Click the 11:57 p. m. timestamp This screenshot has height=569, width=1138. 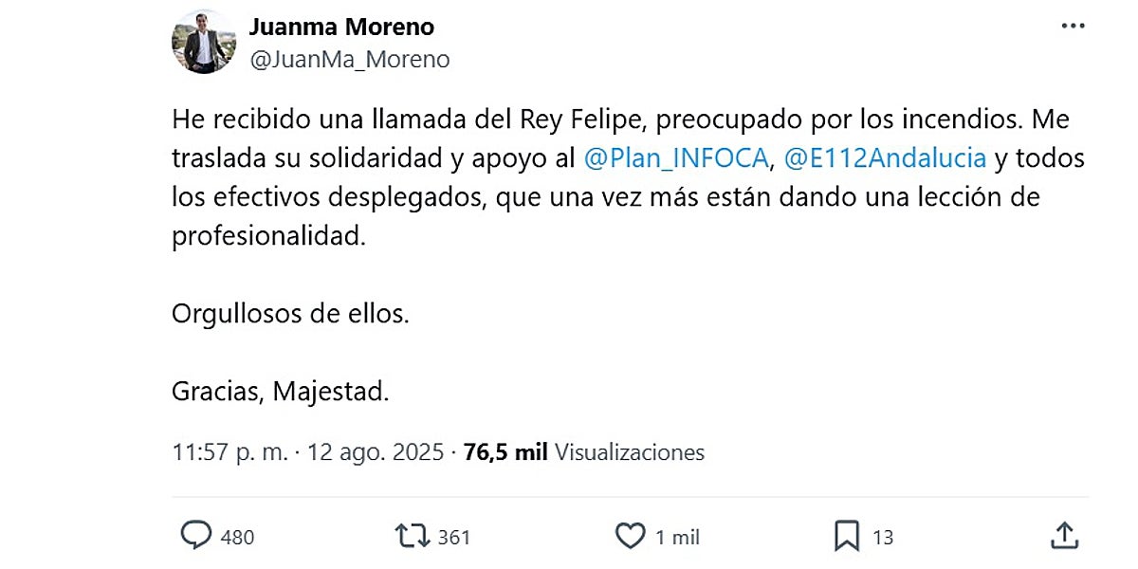pyautogui.click(x=229, y=453)
